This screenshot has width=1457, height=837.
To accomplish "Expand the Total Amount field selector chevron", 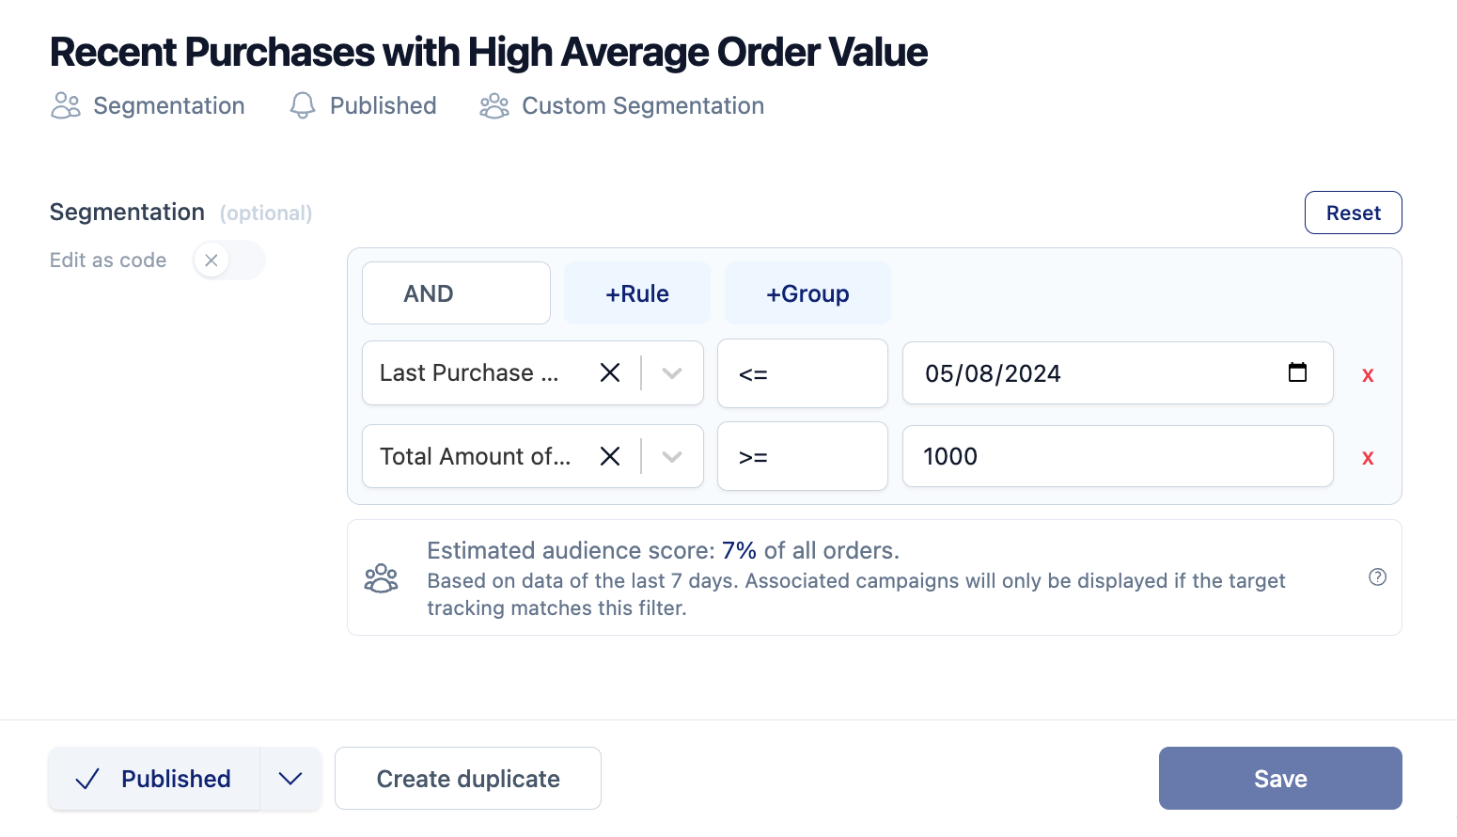I will [x=671, y=456].
